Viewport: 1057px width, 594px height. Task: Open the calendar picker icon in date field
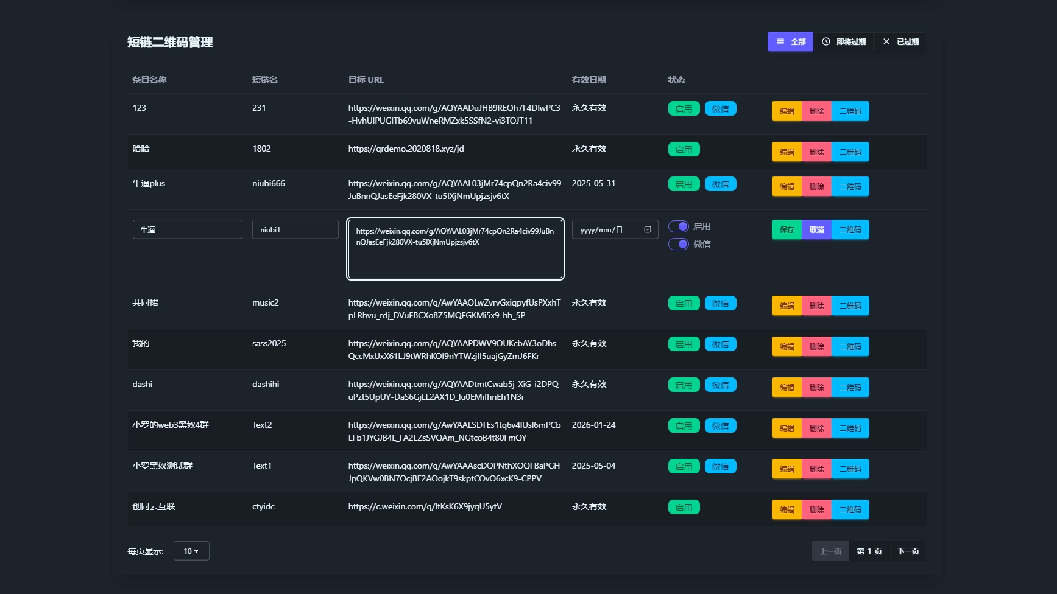648,230
